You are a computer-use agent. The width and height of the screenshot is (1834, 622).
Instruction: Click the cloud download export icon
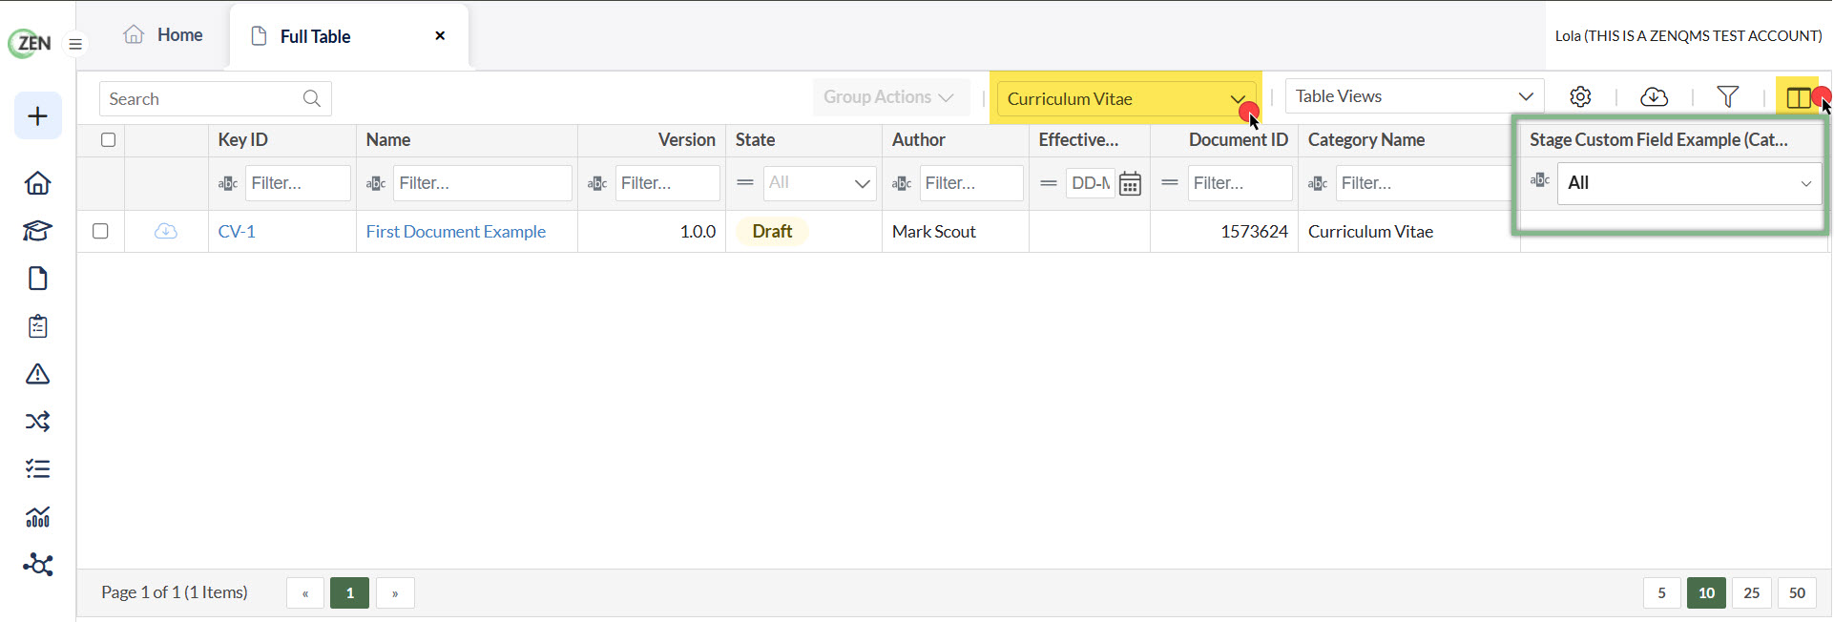(x=1654, y=96)
